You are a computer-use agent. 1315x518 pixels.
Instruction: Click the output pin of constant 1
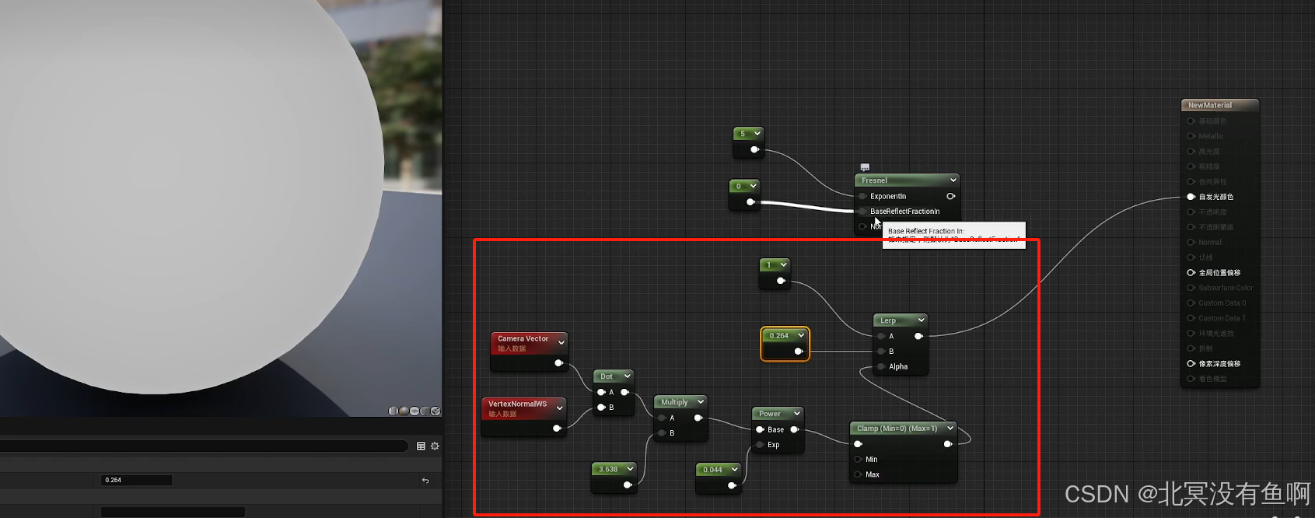(781, 281)
